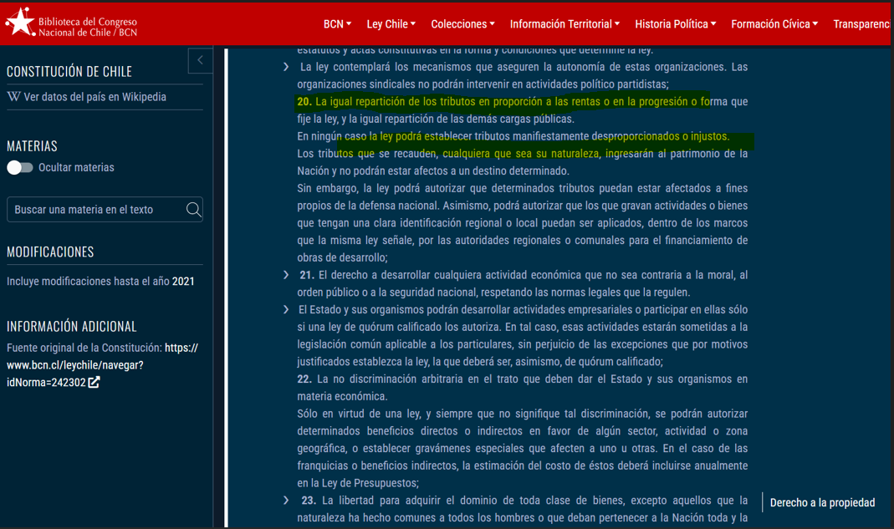The height and width of the screenshot is (529, 894).
Task: Open the Información Territorial menu
Action: [564, 24]
